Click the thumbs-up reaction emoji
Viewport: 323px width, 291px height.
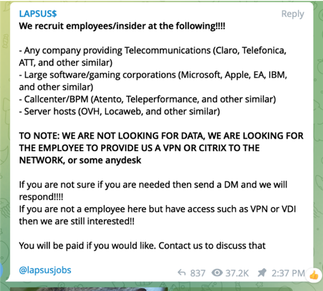313,274
